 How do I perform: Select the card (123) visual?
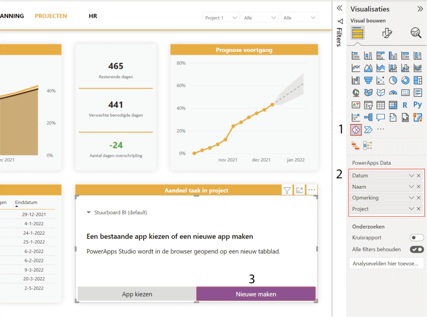pyautogui.click(x=405, y=93)
